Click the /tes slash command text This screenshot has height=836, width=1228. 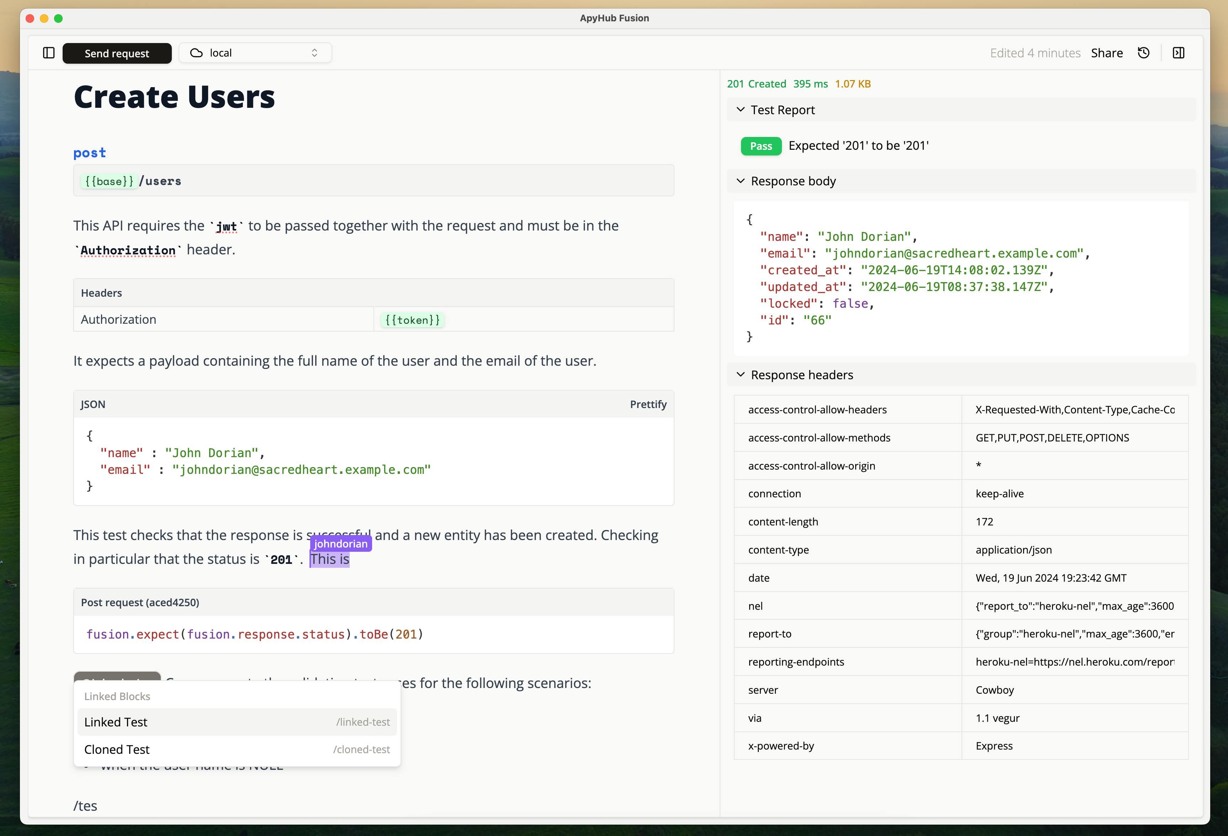click(x=85, y=806)
